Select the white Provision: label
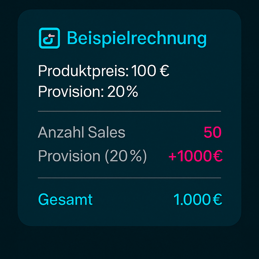Screen dimensions: 259x259 71,92
